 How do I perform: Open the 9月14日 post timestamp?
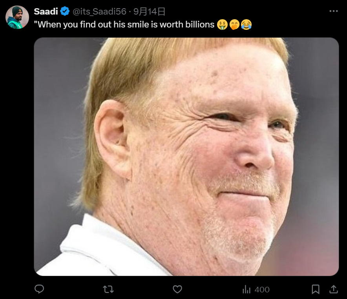tap(150, 11)
